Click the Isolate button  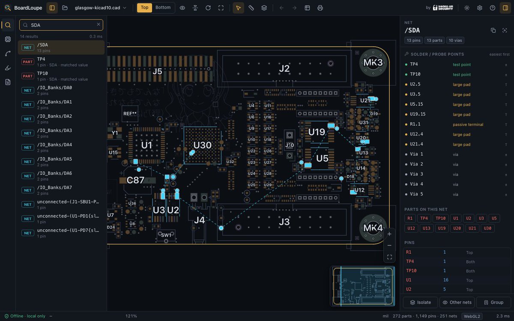point(420,302)
